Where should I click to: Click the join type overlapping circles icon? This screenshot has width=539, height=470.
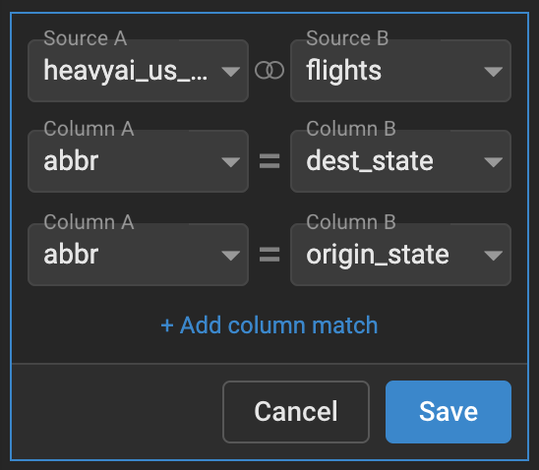269,70
